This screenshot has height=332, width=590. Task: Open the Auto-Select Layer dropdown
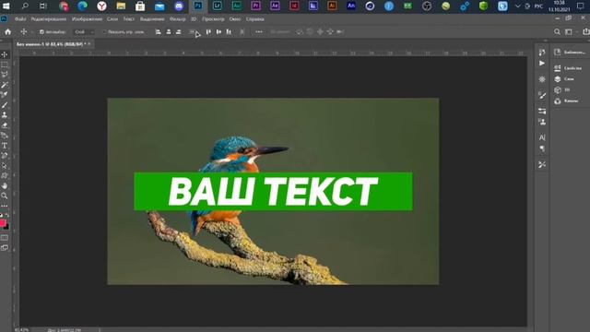(84, 32)
